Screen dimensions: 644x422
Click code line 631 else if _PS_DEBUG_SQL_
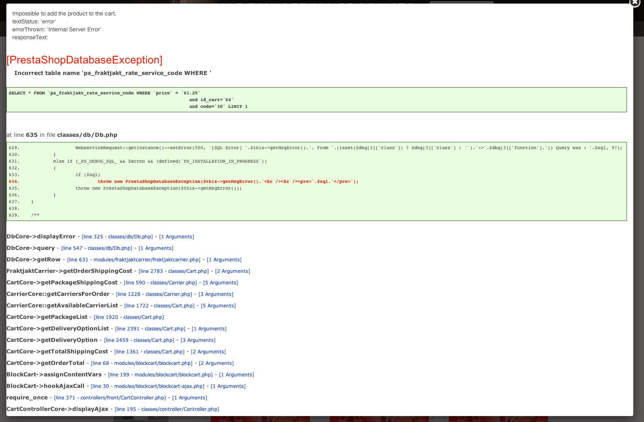[x=160, y=161]
